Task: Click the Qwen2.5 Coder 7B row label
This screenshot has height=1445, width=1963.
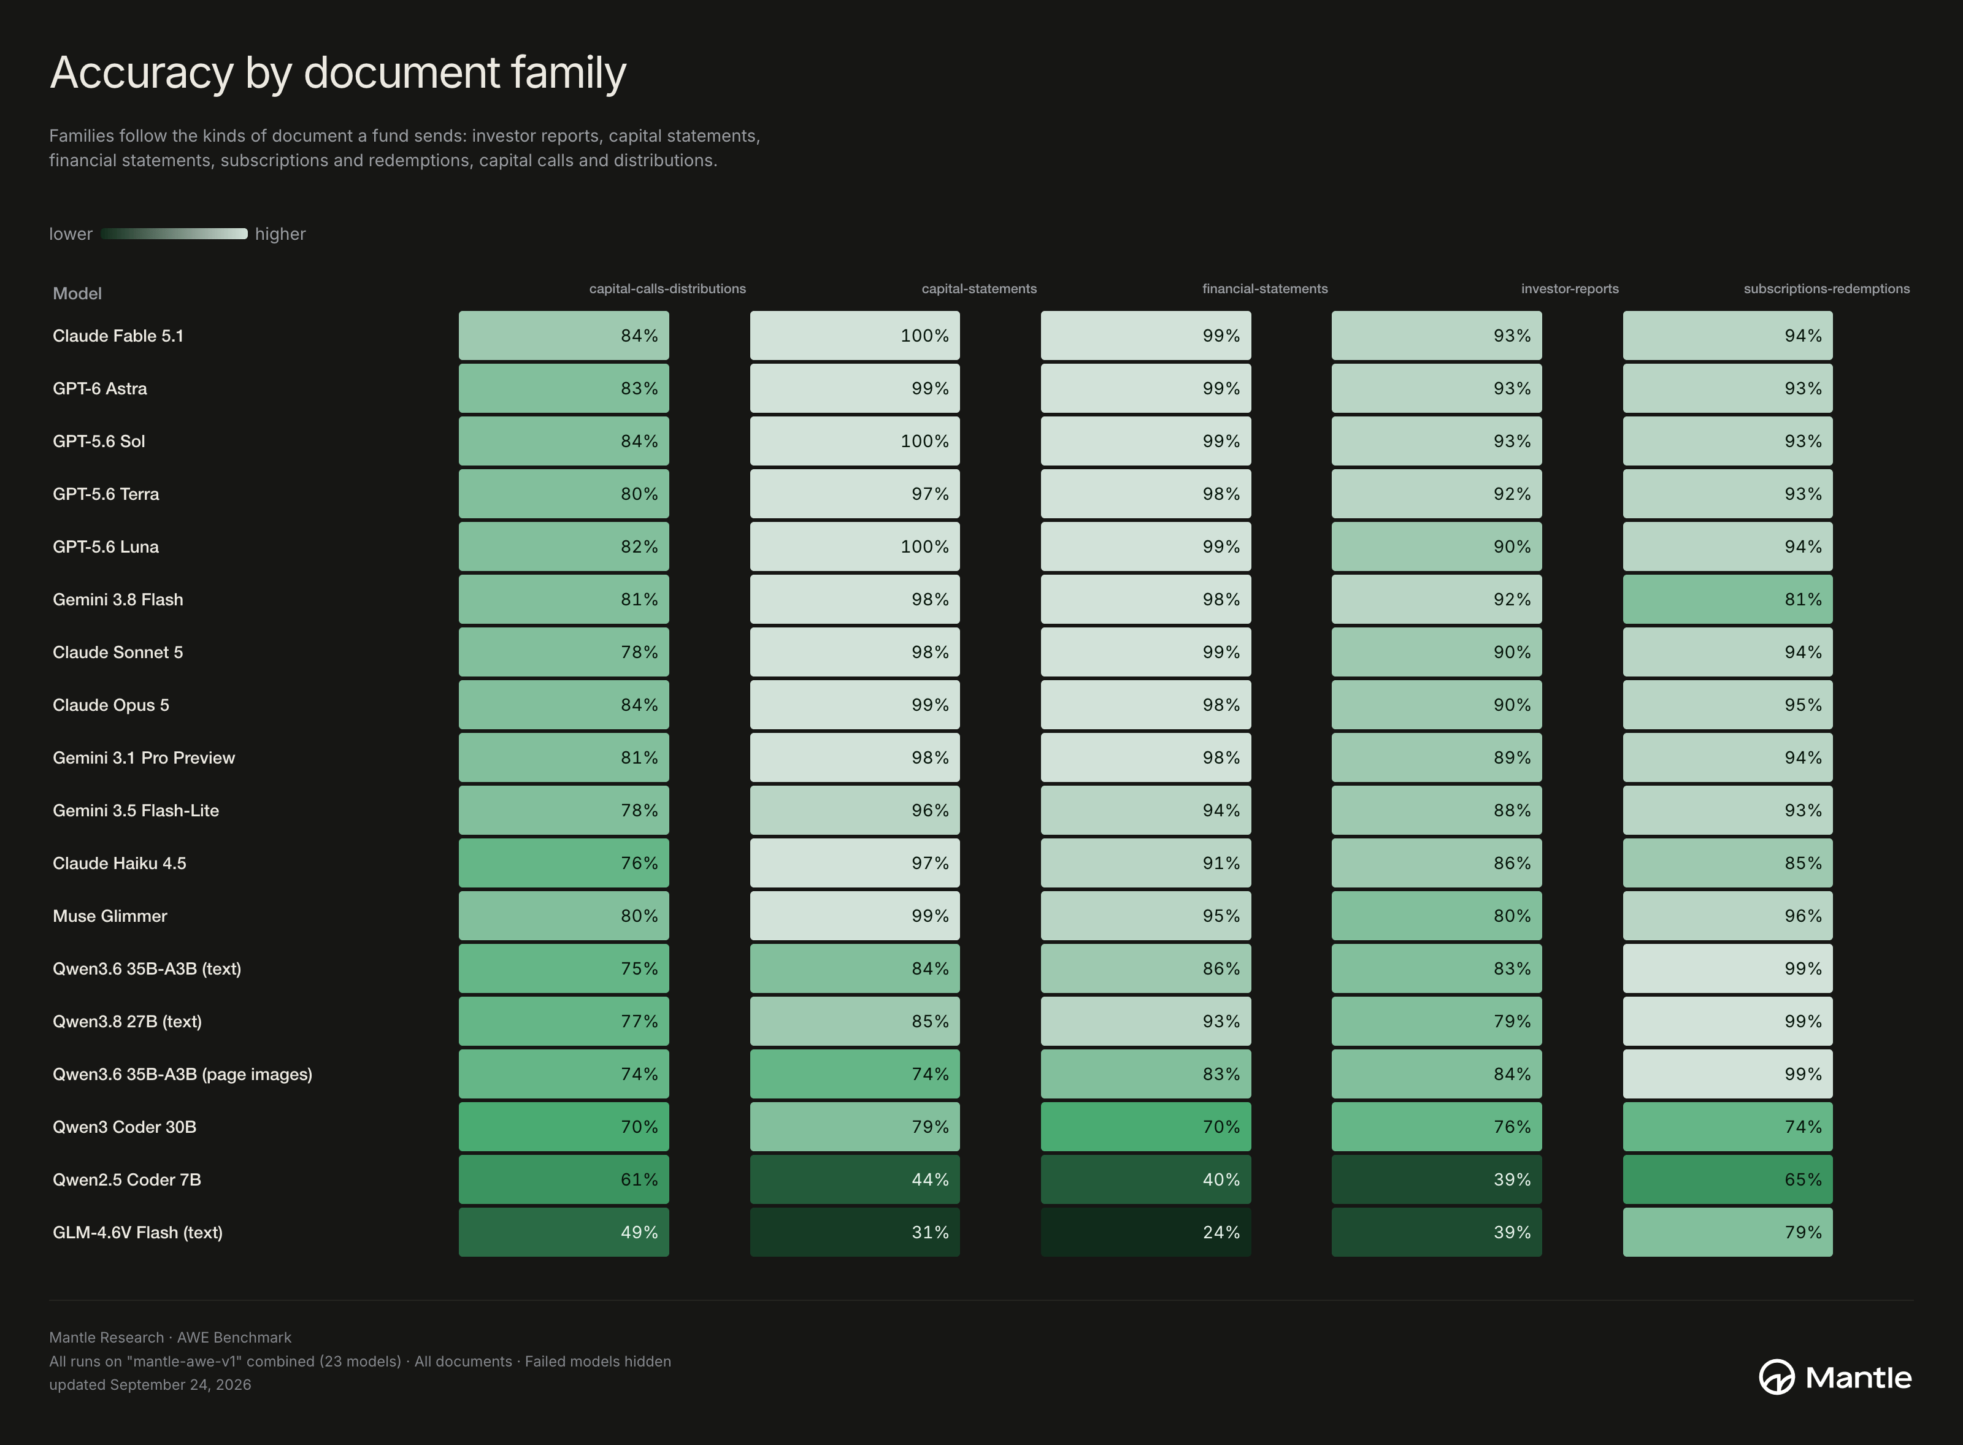Action: [127, 1180]
